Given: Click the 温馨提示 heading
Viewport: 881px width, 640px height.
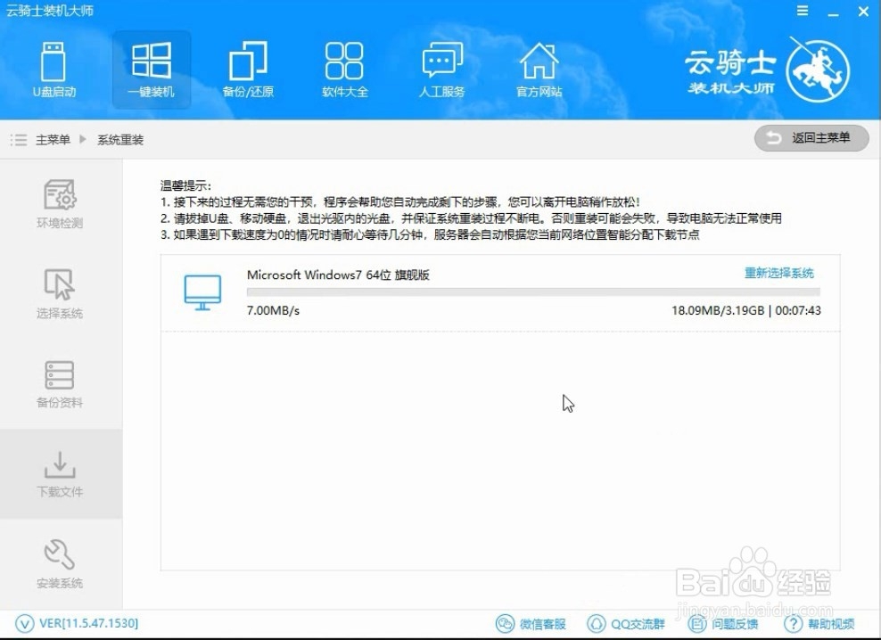Looking at the screenshot, I should [186, 185].
